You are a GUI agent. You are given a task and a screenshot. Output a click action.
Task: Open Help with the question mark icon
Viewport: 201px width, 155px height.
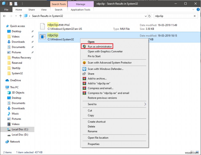[x=198, y=10]
